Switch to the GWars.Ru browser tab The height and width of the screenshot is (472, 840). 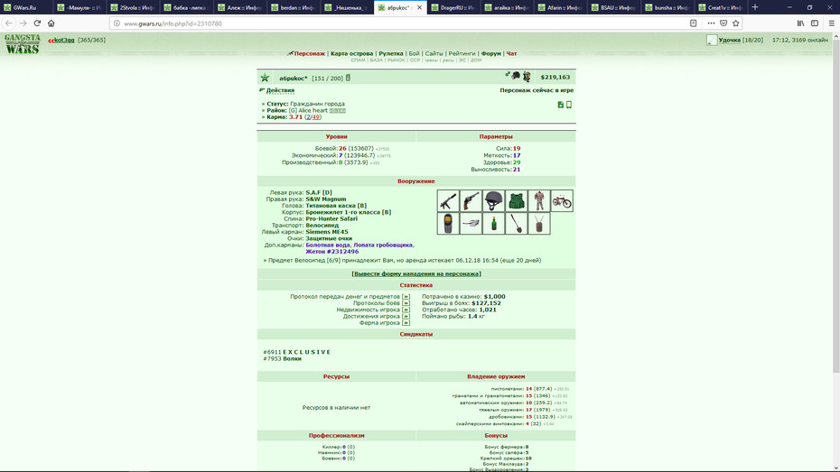[x=26, y=7]
